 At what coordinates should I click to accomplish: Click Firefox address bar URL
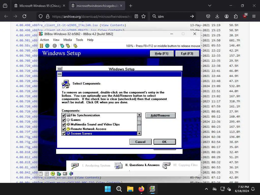click(x=92, y=16)
